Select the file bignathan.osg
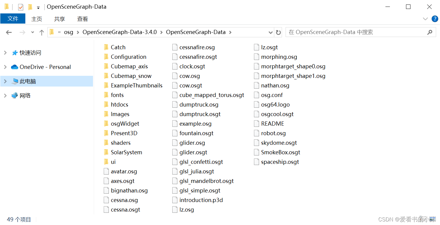 129,190
